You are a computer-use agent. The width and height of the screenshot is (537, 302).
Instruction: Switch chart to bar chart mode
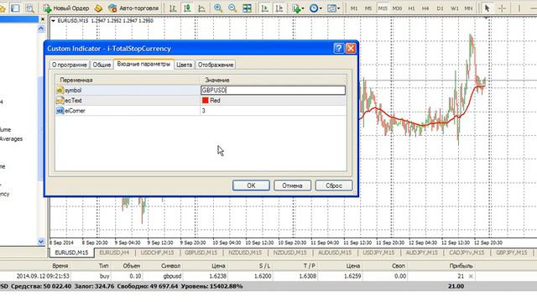pos(173,8)
